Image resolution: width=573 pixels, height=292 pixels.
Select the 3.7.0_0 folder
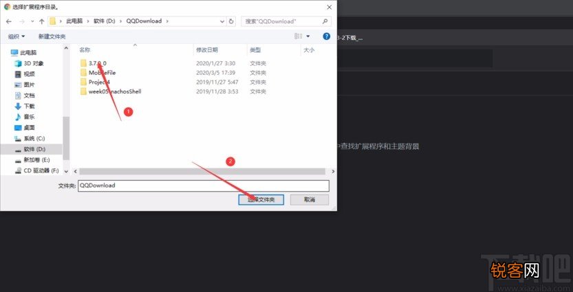click(98, 63)
